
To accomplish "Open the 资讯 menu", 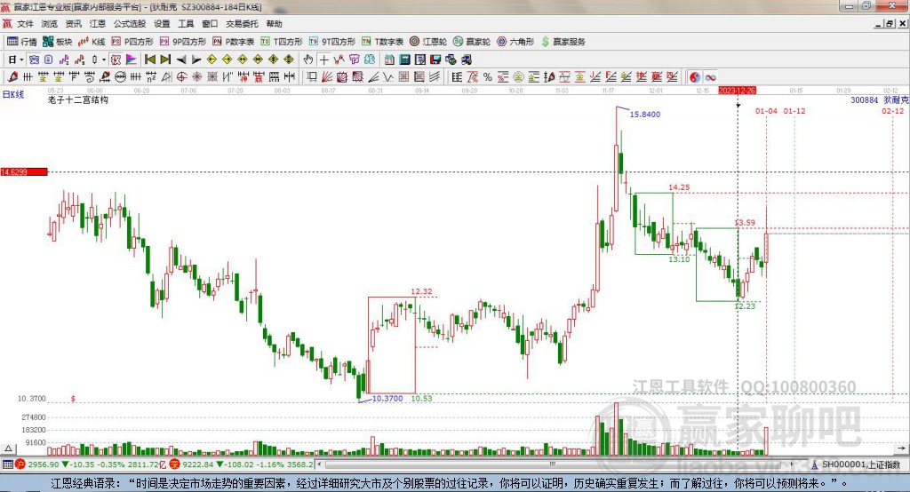I will 74,24.
